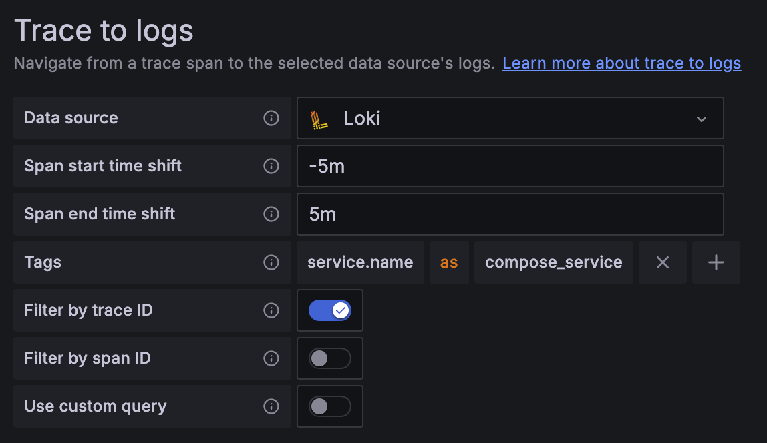
Task: Click the Span start time shift field
Action: [509, 166]
